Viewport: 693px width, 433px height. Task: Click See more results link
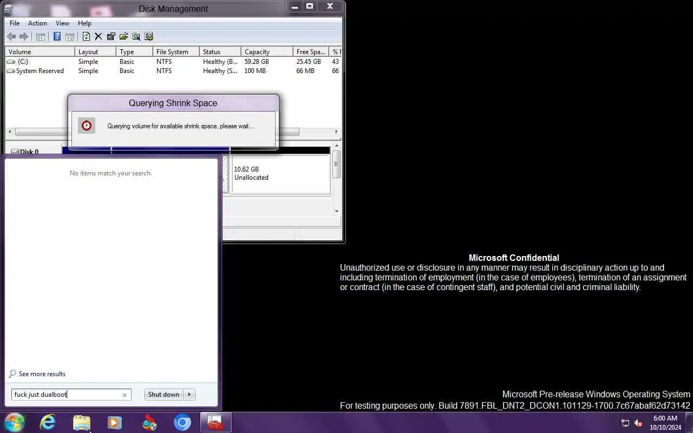point(42,374)
